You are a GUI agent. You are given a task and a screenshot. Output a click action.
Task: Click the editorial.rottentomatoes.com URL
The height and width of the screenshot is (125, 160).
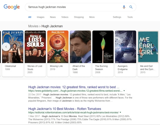click(x=74, y=113)
